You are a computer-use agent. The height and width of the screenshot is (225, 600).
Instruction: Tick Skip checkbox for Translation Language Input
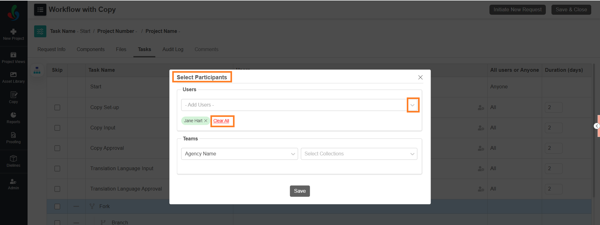[x=57, y=169]
